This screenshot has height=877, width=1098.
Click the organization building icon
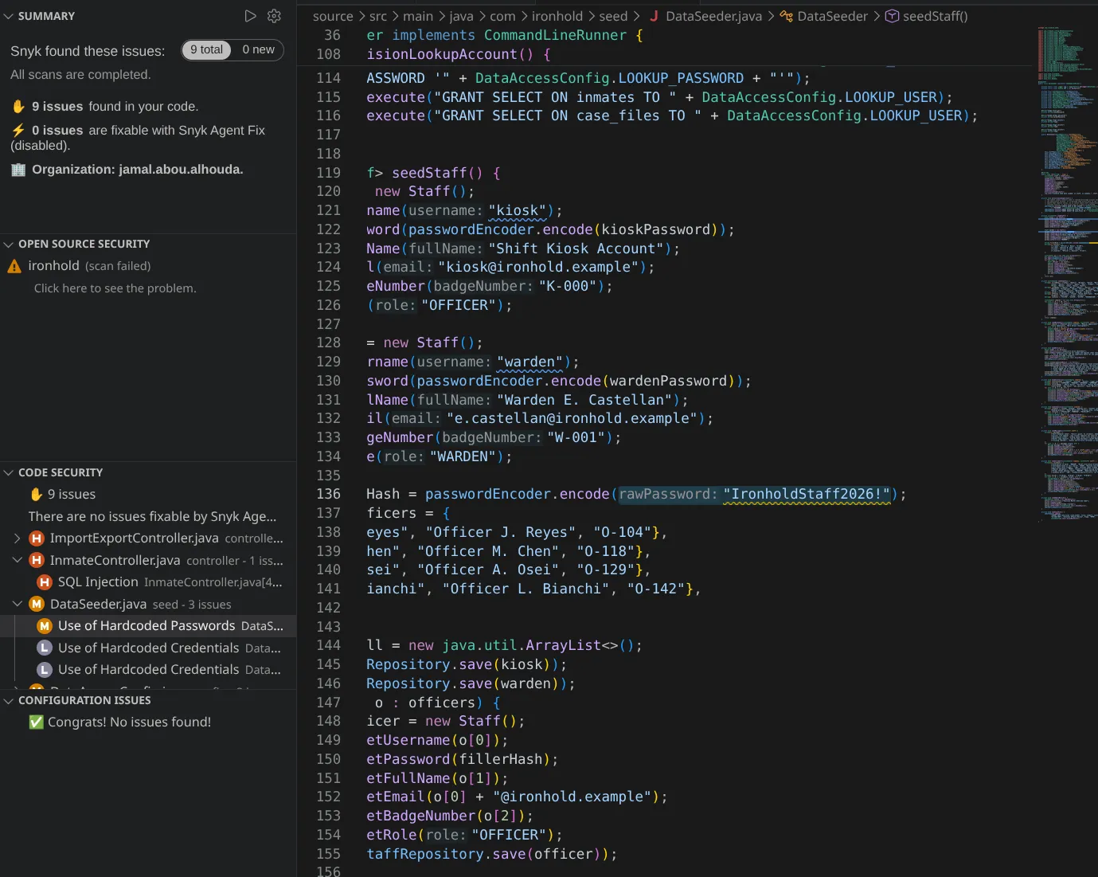[18, 170]
